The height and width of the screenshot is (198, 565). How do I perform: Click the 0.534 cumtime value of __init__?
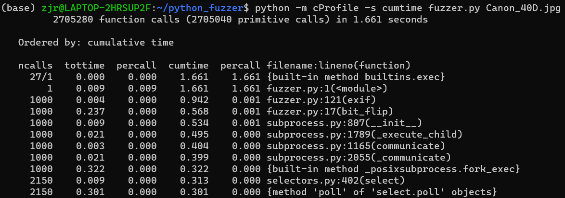194,123
